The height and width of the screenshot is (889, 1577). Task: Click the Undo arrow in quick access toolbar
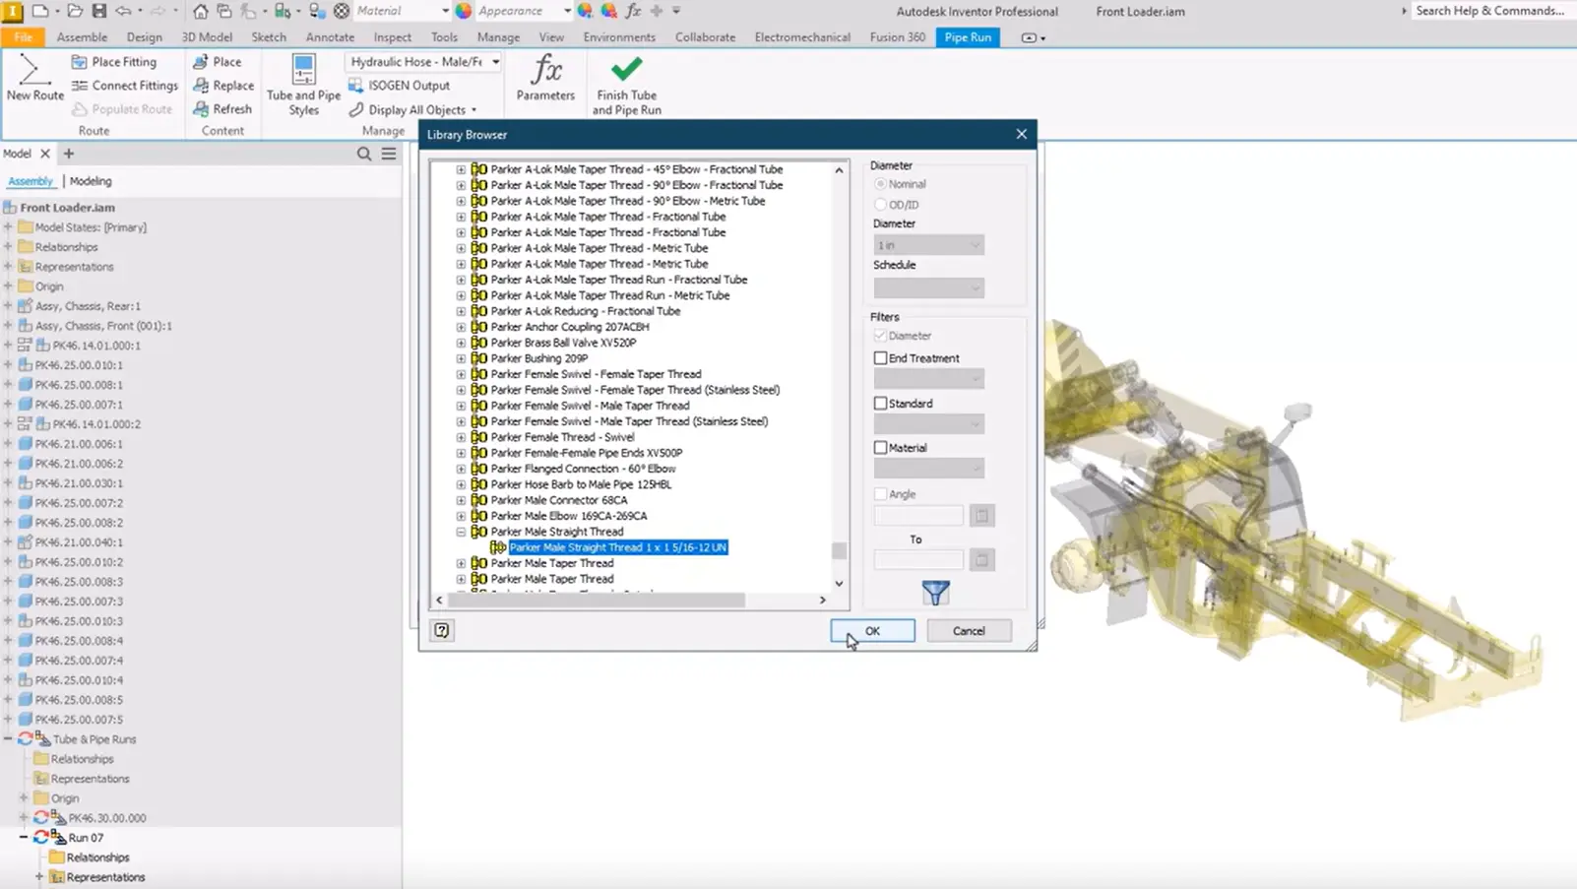pyautogui.click(x=123, y=11)
